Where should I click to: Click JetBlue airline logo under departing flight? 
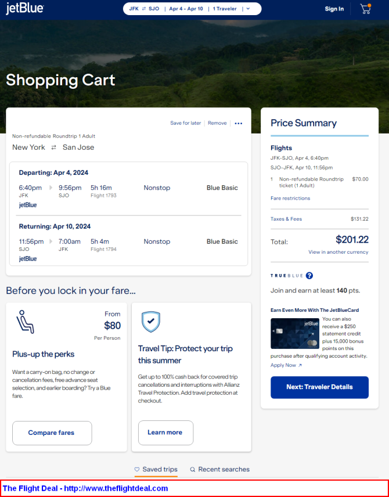coord(28,205)
